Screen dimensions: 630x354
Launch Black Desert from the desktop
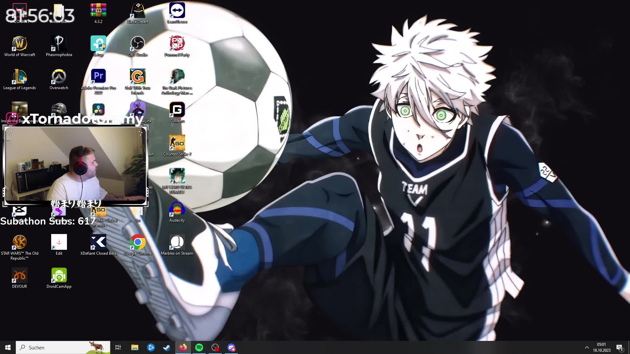(x=138, y=13)
